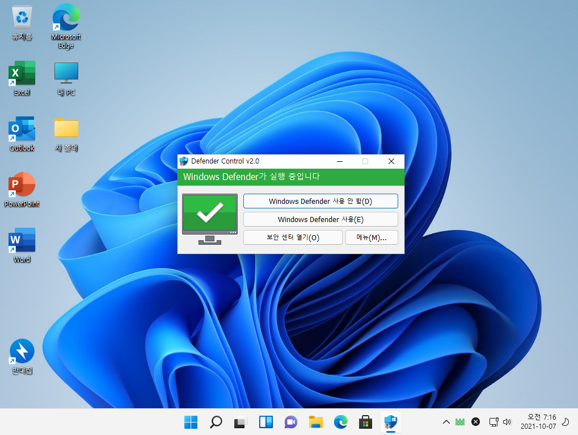Open the clock showing 오전 7:16
Image resolution: width=578 pixels, height=435 pixels.
pos(538,422)
